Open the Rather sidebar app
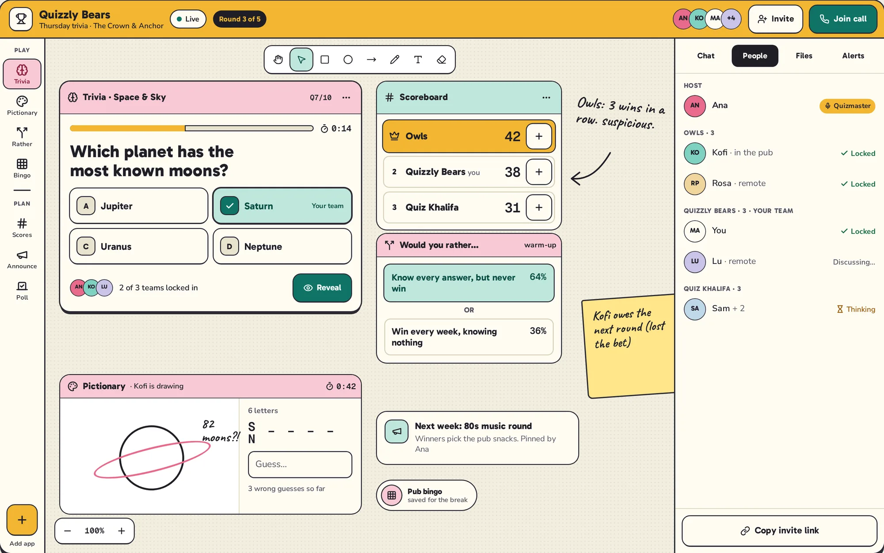 pyautogui.click(x=22, y=137)
